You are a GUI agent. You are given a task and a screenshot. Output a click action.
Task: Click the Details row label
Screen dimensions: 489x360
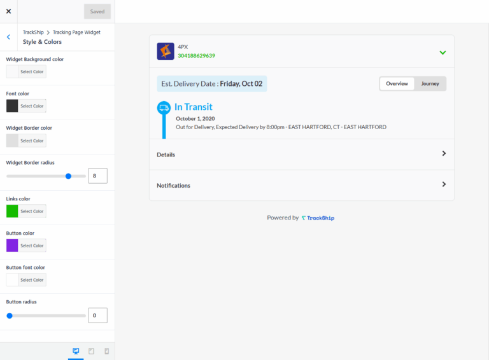pyautogui.click(x=166, y=155)
